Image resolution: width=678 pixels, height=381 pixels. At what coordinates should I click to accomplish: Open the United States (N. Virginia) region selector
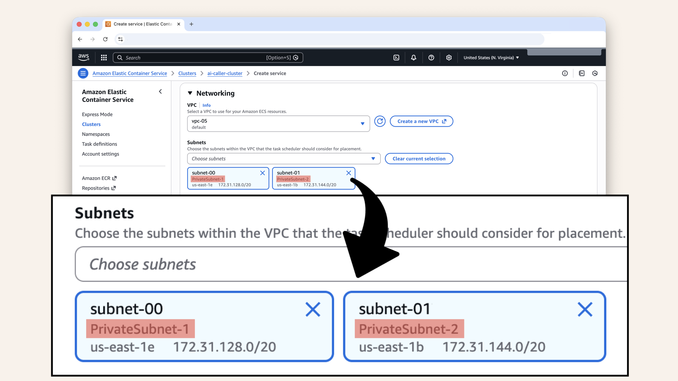(x=490, y=57)
